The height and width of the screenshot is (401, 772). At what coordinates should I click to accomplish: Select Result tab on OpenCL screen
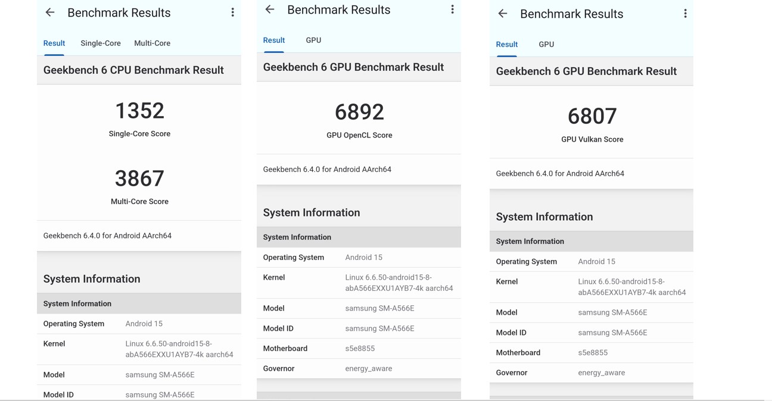click(x=274, y=40)
